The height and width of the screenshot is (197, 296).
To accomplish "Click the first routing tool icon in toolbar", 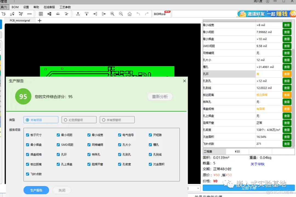I will (x=4, y=14).
